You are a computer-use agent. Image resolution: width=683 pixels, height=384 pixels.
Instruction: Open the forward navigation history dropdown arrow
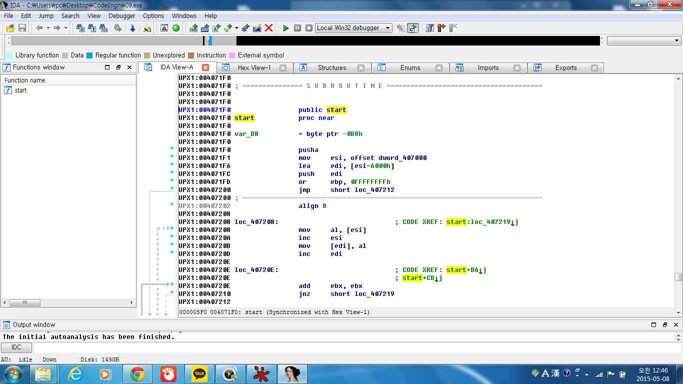point(65,28)
